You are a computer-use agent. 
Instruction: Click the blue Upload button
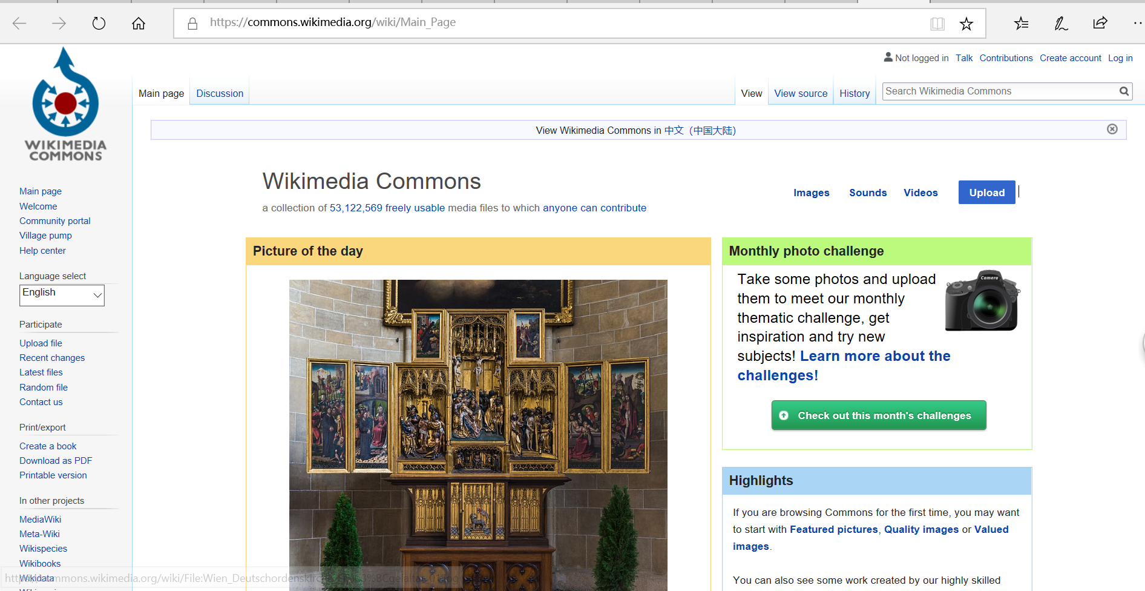point(987,193)
